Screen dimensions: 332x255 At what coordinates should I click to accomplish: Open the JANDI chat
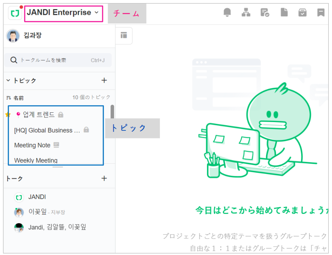pos(37,197)
